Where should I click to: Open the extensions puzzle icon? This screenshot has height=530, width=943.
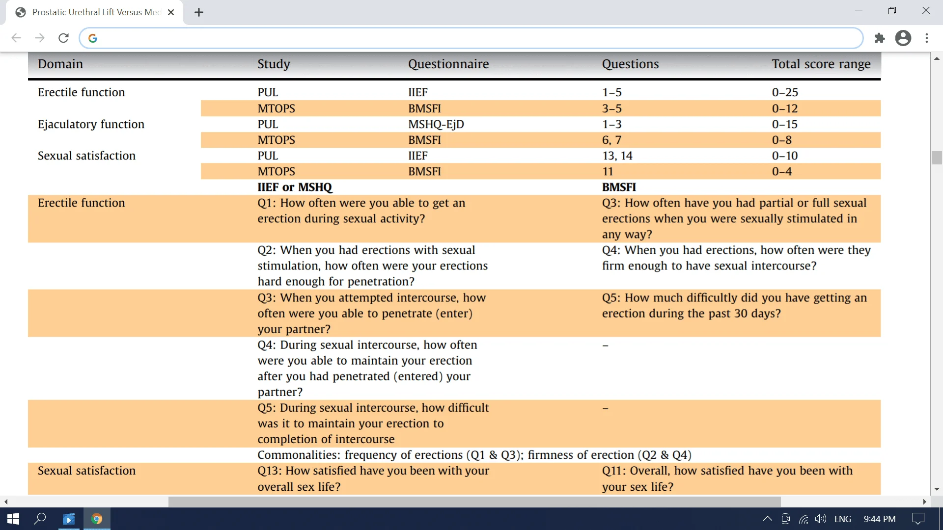click(x=880, y=38)
